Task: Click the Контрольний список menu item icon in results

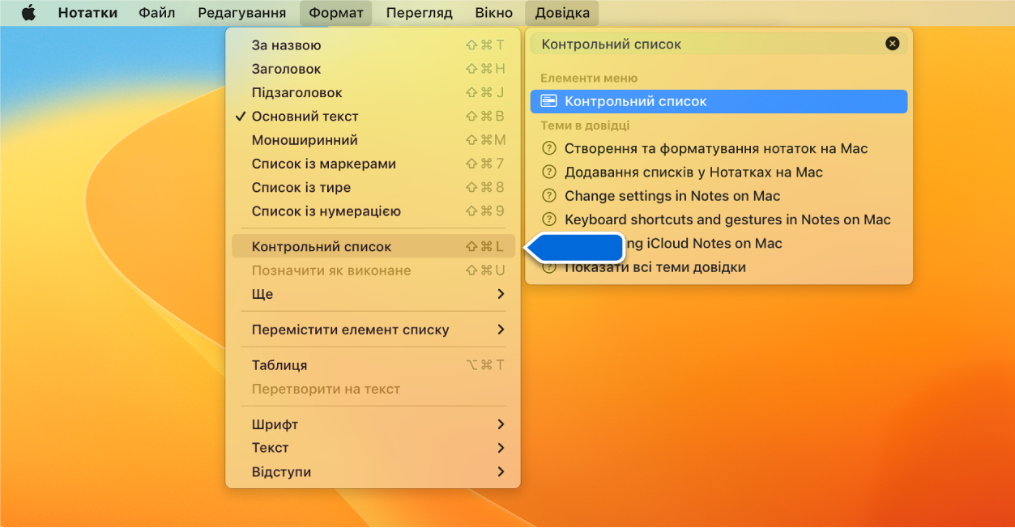Action: tap(548, 101)
